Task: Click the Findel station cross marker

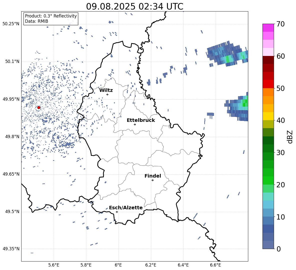Action: 152,180
